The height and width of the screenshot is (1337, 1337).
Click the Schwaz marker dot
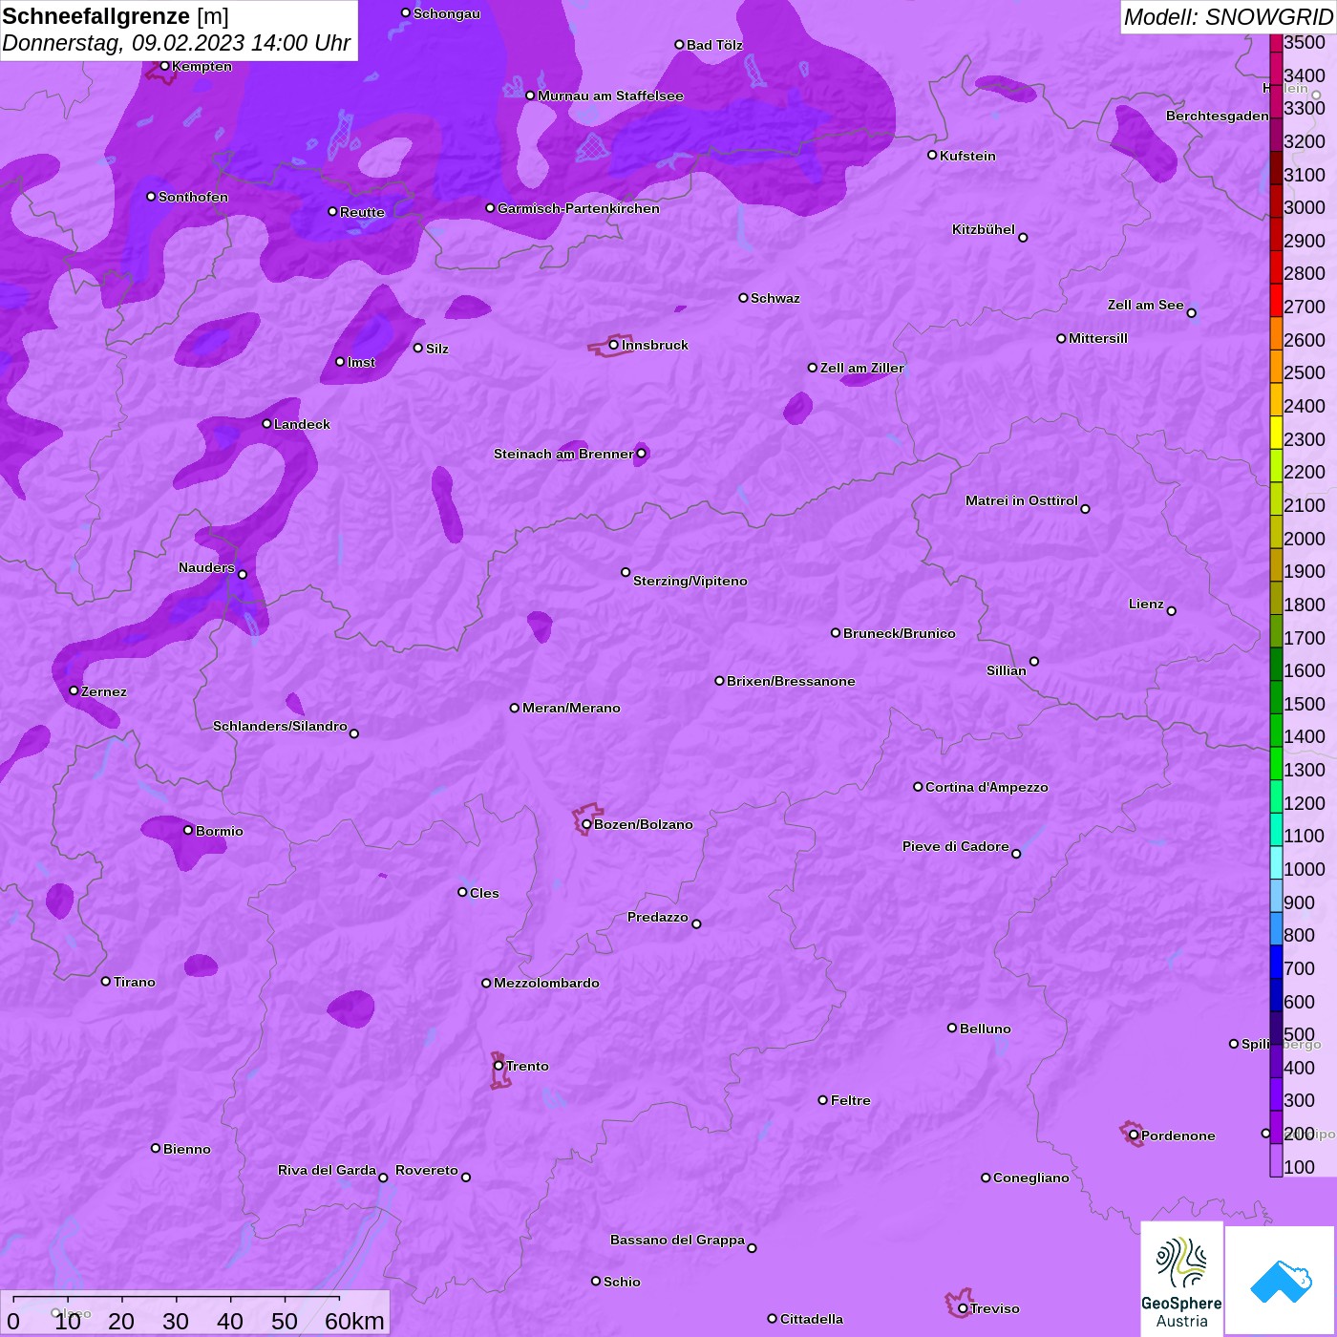743,298
